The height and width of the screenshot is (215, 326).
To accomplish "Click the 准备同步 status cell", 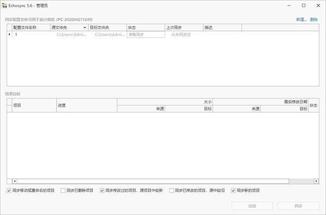I will pyautogui.click(x=146, y=35).
